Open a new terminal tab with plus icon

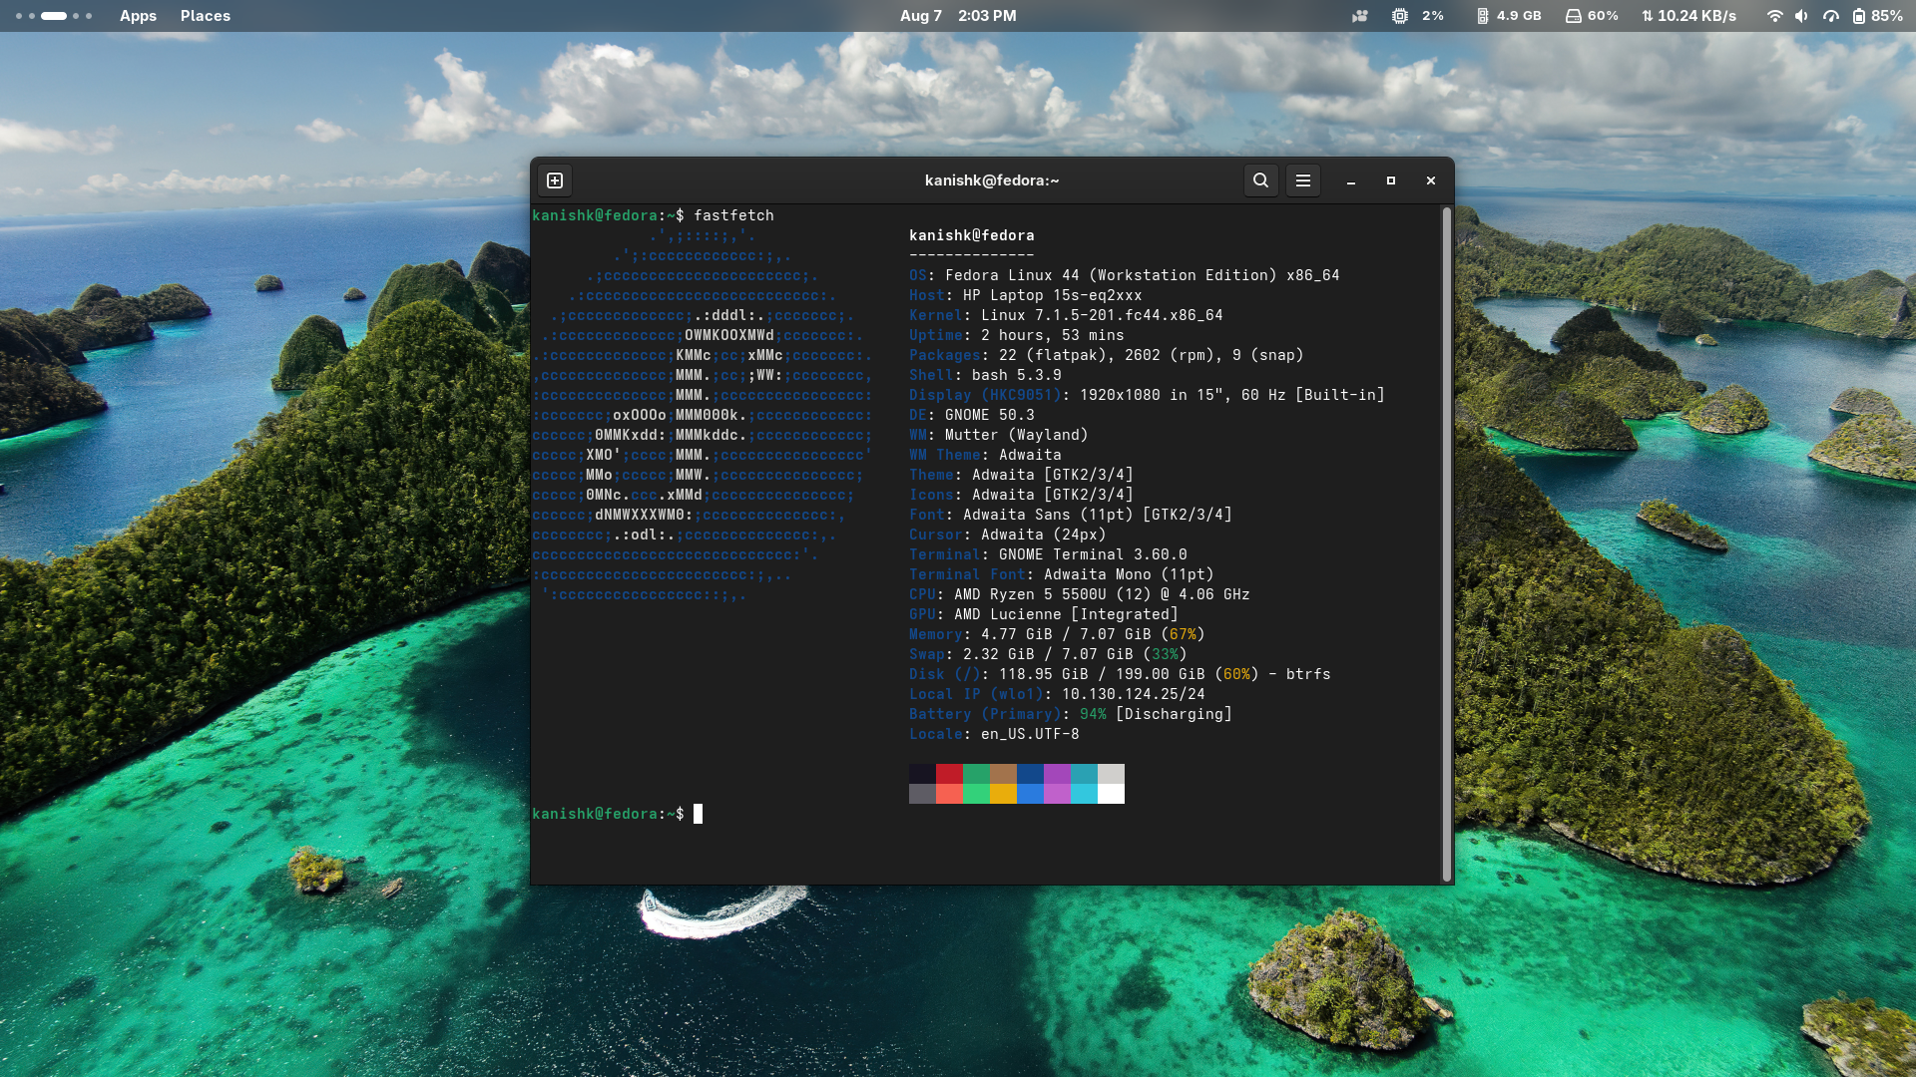pos(555,180)
